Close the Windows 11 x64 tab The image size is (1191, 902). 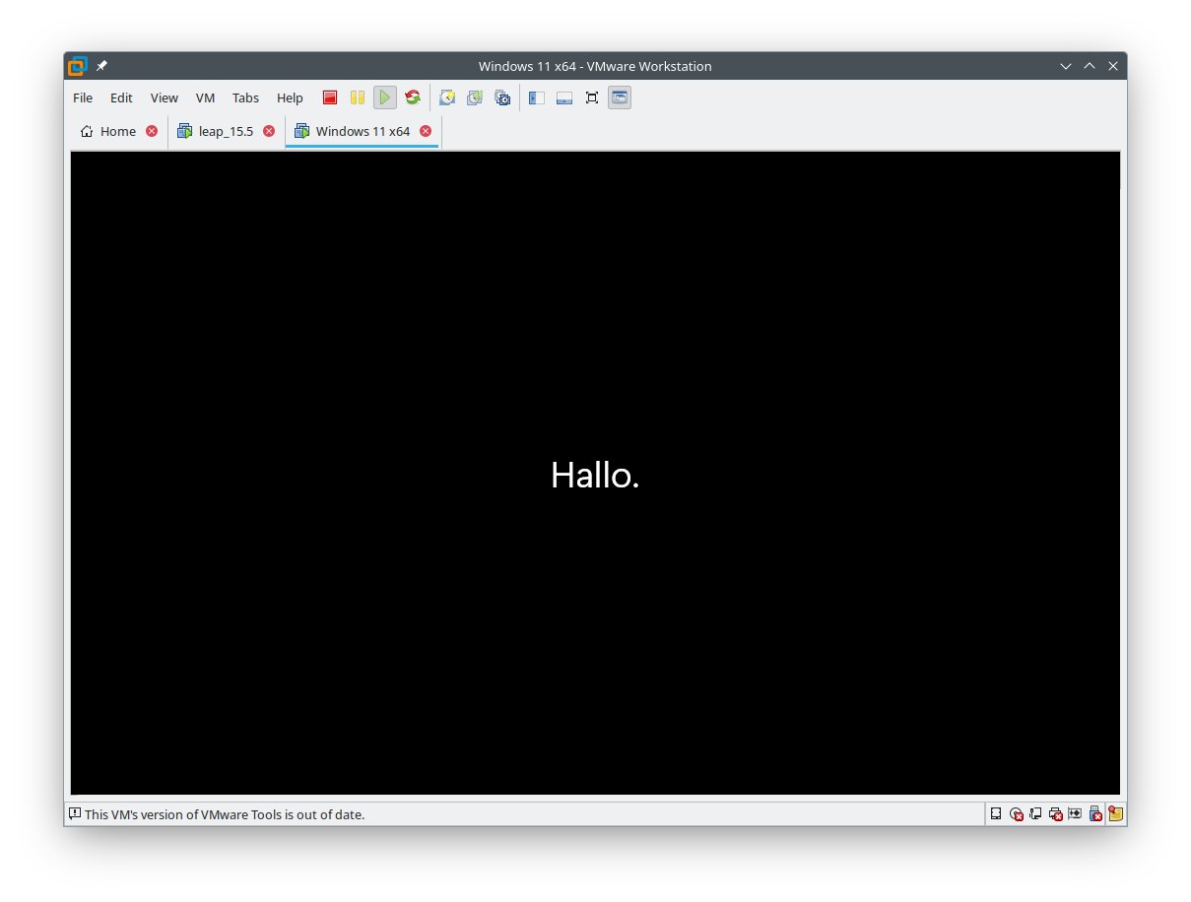[426, 131]
